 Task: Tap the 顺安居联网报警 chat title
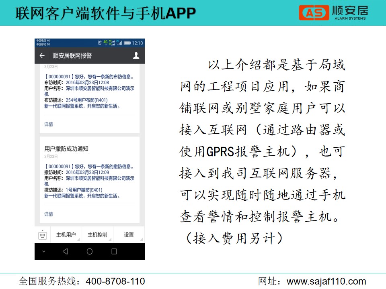pos(72,56)
